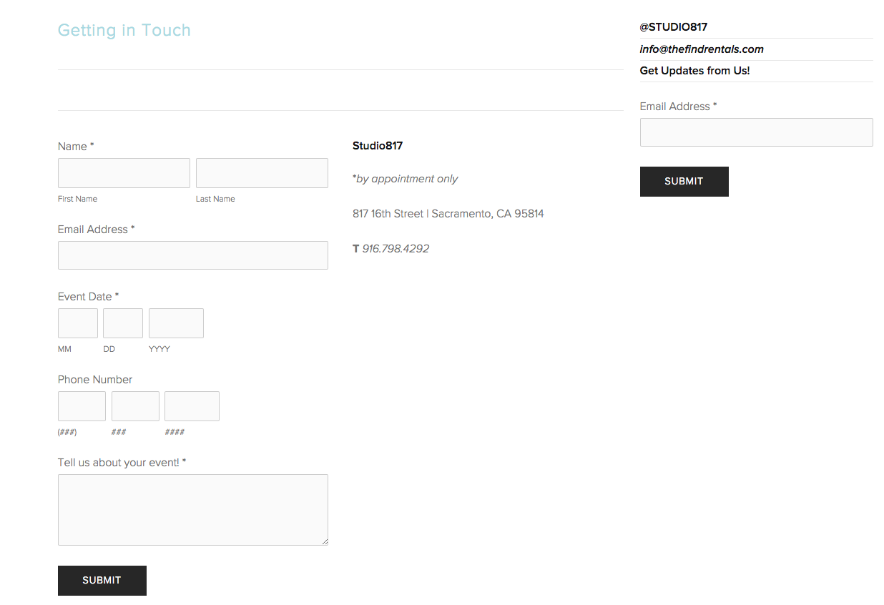Image resolution: width=884 pixels, height=605 pixels.
Task: Select the Event Date DD field
Action: coord(123,323)
